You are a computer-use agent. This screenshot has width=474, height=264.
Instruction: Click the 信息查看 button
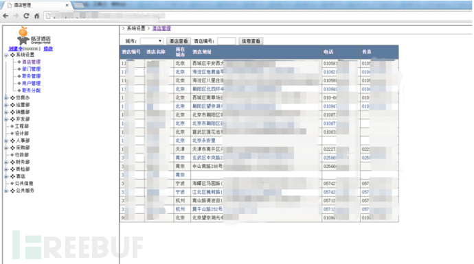(x=251, y=41)
